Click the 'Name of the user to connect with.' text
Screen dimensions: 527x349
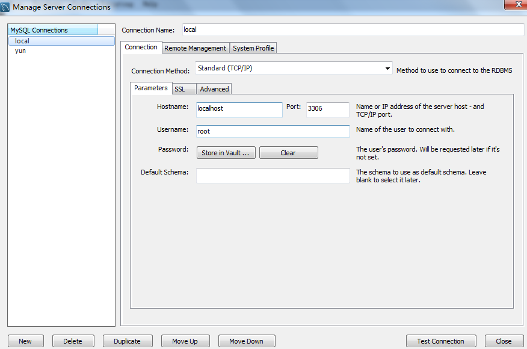(x=405, y=129)
